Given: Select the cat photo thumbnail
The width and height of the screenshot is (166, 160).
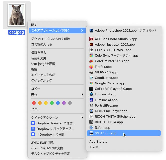Looking at the screenshot, I should 16,15.
